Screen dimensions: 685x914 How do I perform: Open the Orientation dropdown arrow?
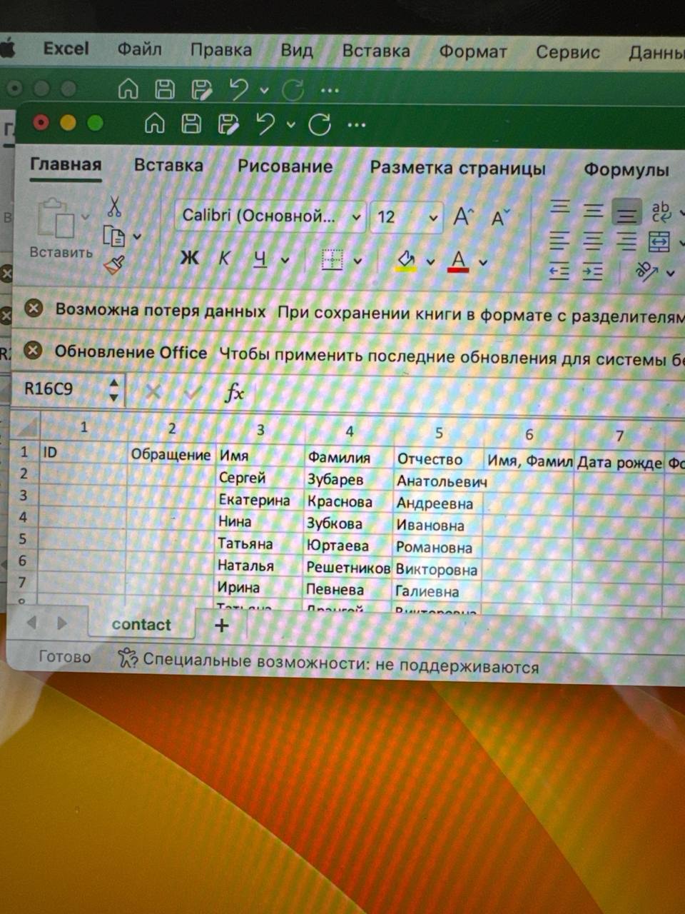(671, 273)
